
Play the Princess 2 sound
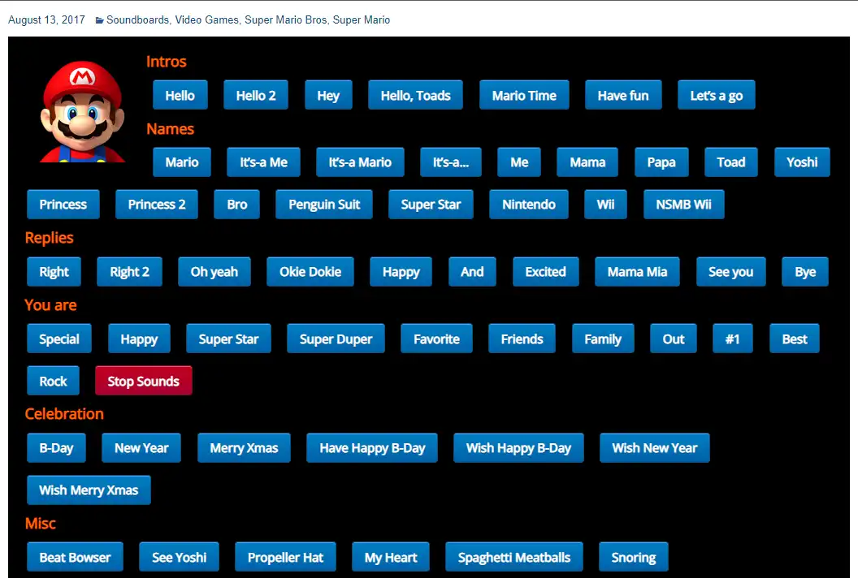(x=157, y=204)
